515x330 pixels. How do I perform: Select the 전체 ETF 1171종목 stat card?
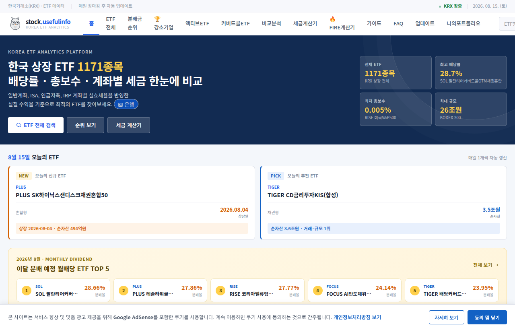(396, 73)
